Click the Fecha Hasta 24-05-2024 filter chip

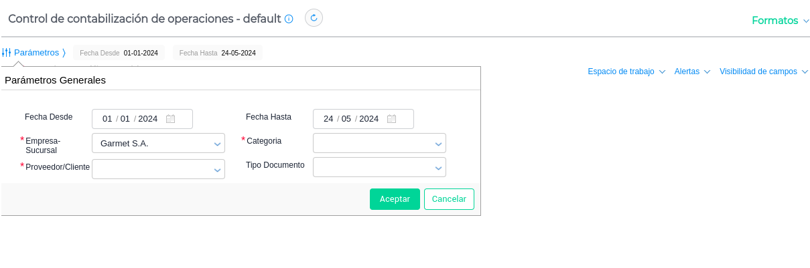click(x=217, y=53)
